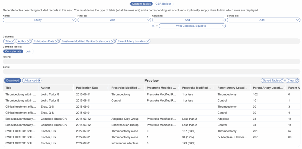Open the Name dropdown showing Study

40,20
